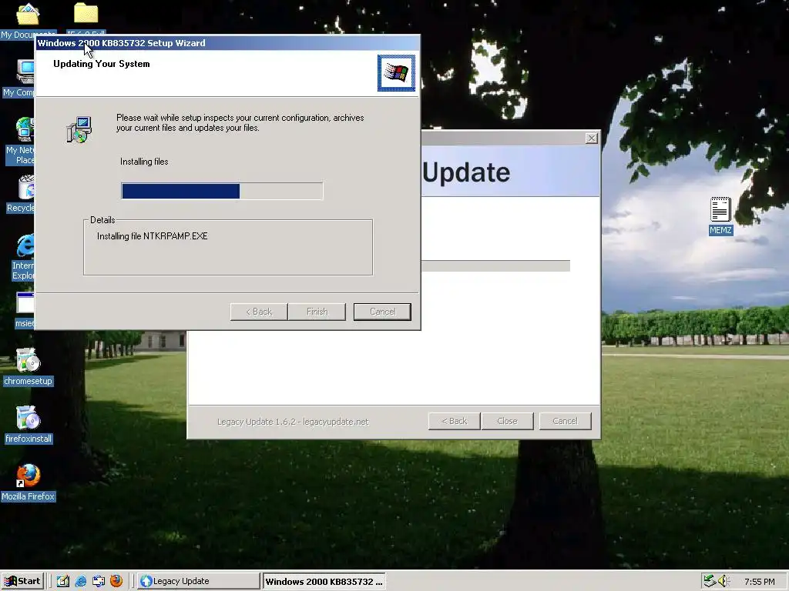
Task: Click Finish in the KB835732 Setup Wizard
Action: point(317,312)
